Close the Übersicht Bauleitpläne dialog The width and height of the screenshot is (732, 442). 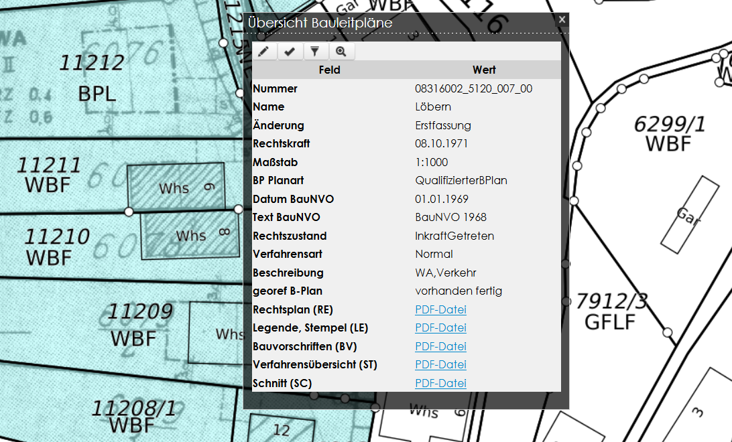point(562,19)
